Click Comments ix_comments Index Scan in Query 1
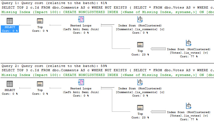Screen dimensions: 214x124 140,20
